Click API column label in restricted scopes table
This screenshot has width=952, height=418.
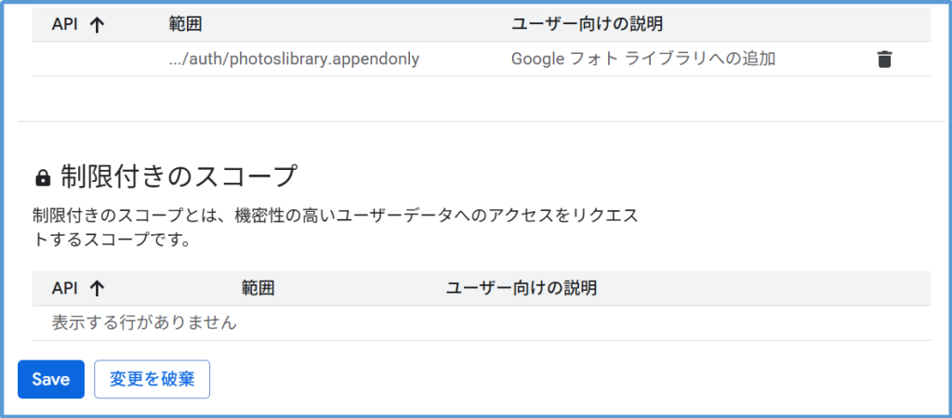tap(64, 288)
